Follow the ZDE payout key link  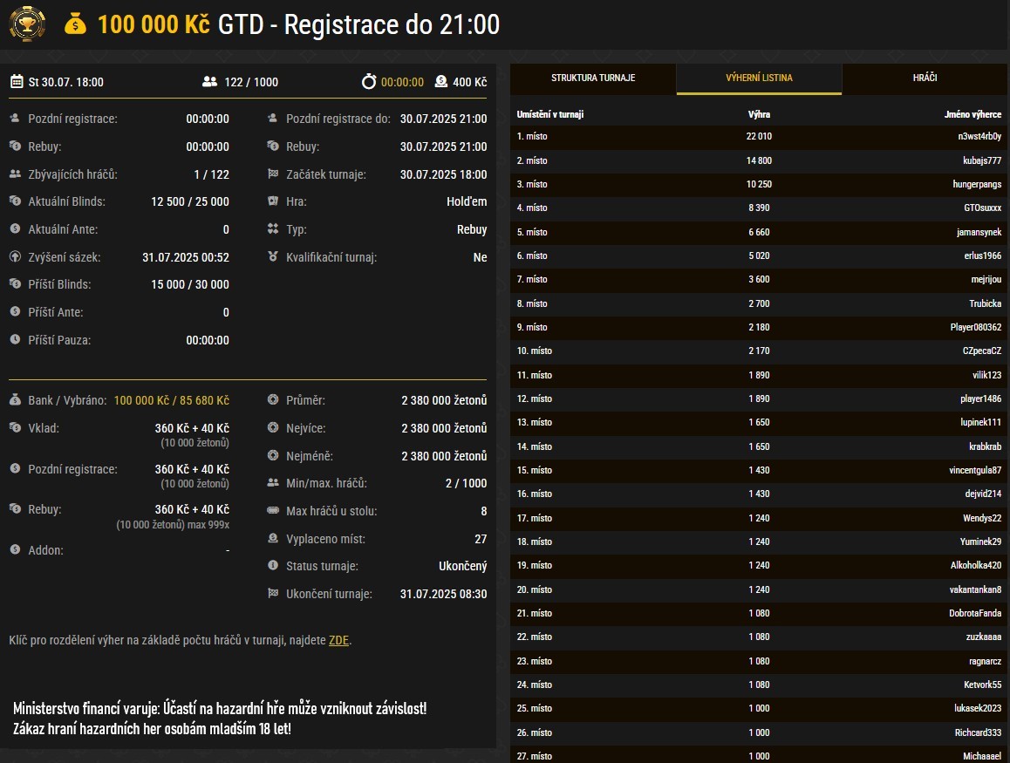click(x=338, y=641)
